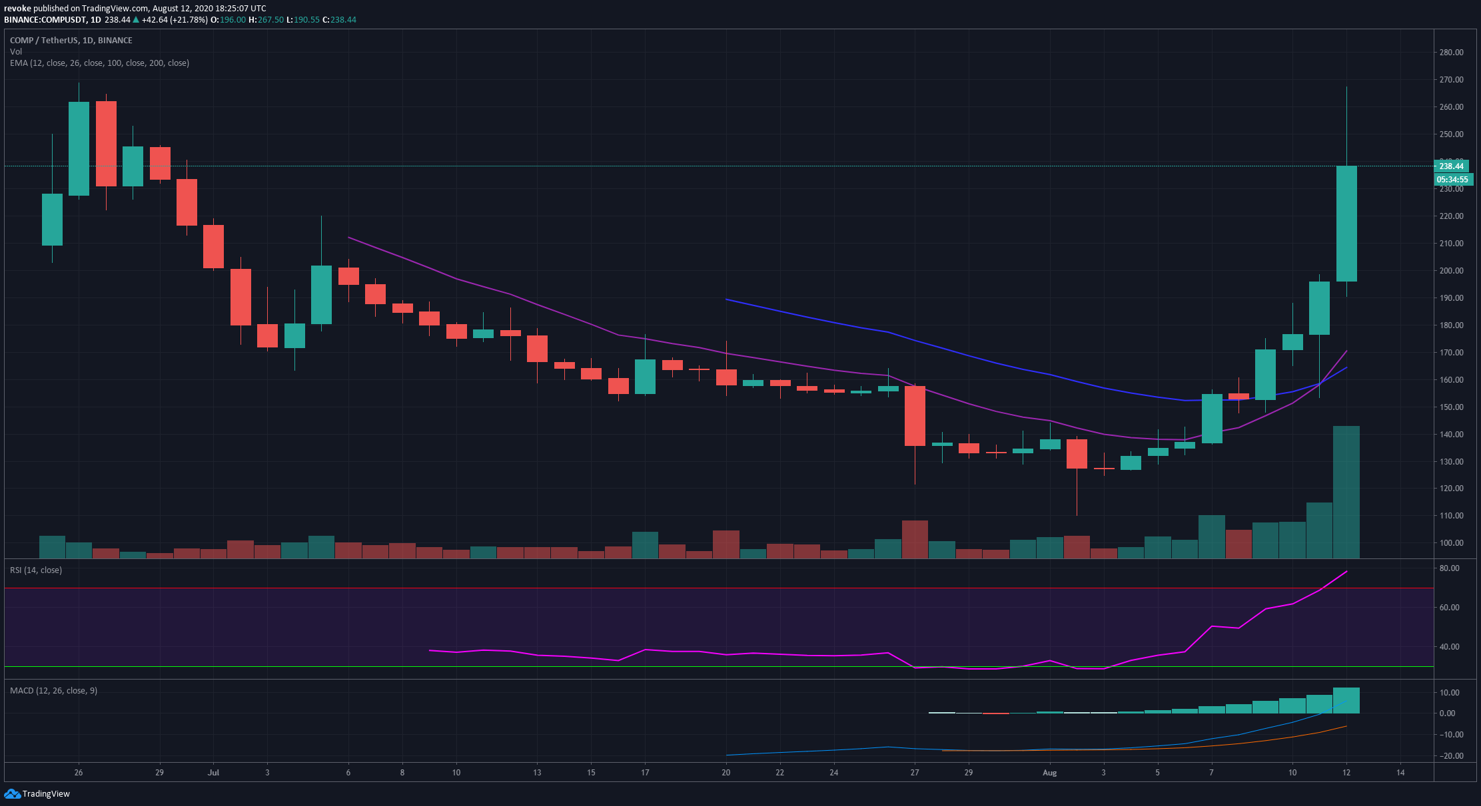
Task: Click the header close value C:238.44
Action: (x=339, y=20)
